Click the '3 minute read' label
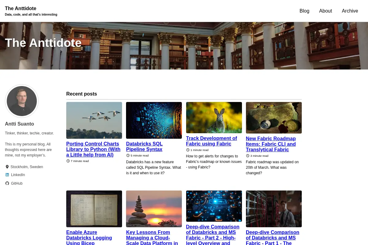This screenshot has height=245, width=368. pyautogui.click(x=259, y=156)
